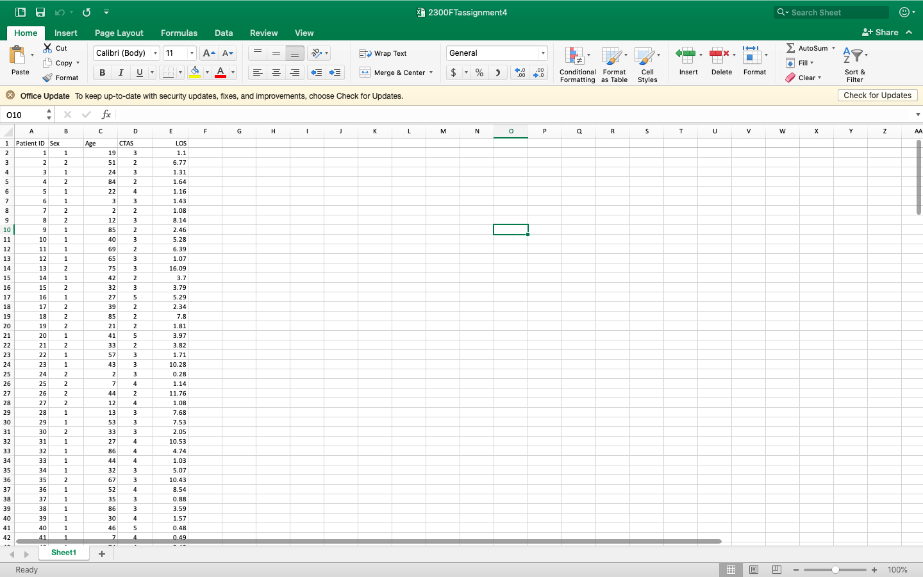This screenshot has height=577, width=923.
Task: Dismiss the Office Update notification bar
Action: [x=10, y=96]
